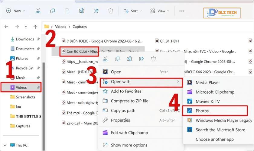This screenshot has height=151, width=254.
Task: Open the Sort dropdown
Action: [132, 11]
